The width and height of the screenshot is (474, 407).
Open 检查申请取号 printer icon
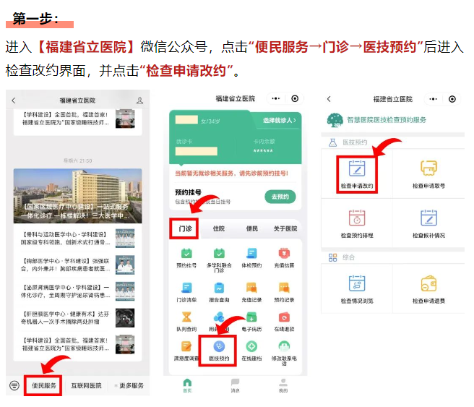tap(429, 169)
